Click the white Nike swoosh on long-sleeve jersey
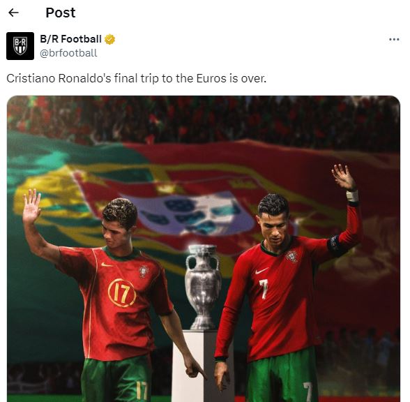The image size is (410, 402). [x=261, y=271]
